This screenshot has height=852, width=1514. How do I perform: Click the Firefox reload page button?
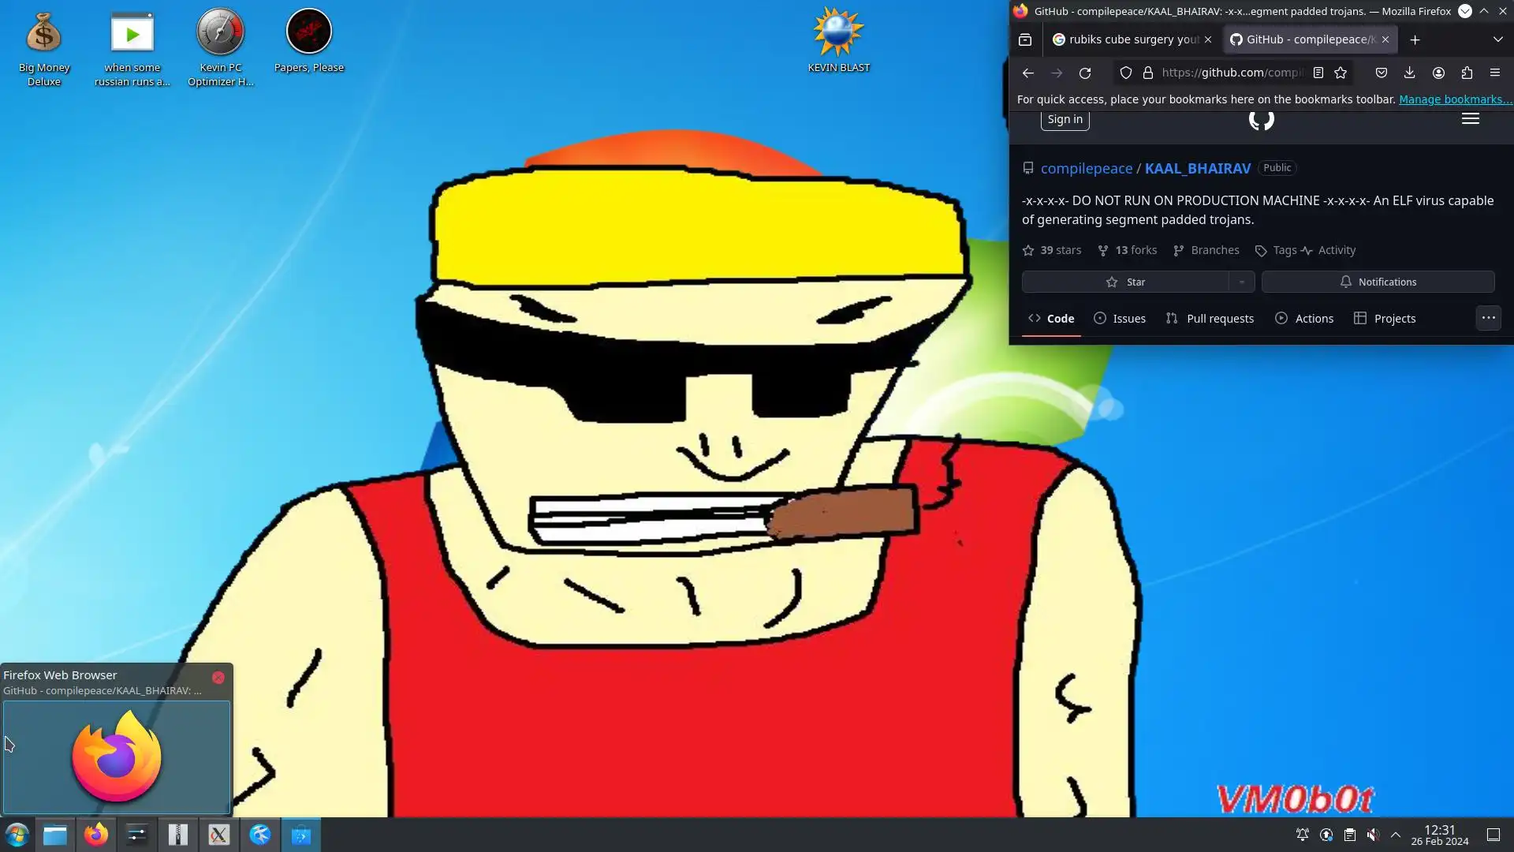(x=1085, y=73)
